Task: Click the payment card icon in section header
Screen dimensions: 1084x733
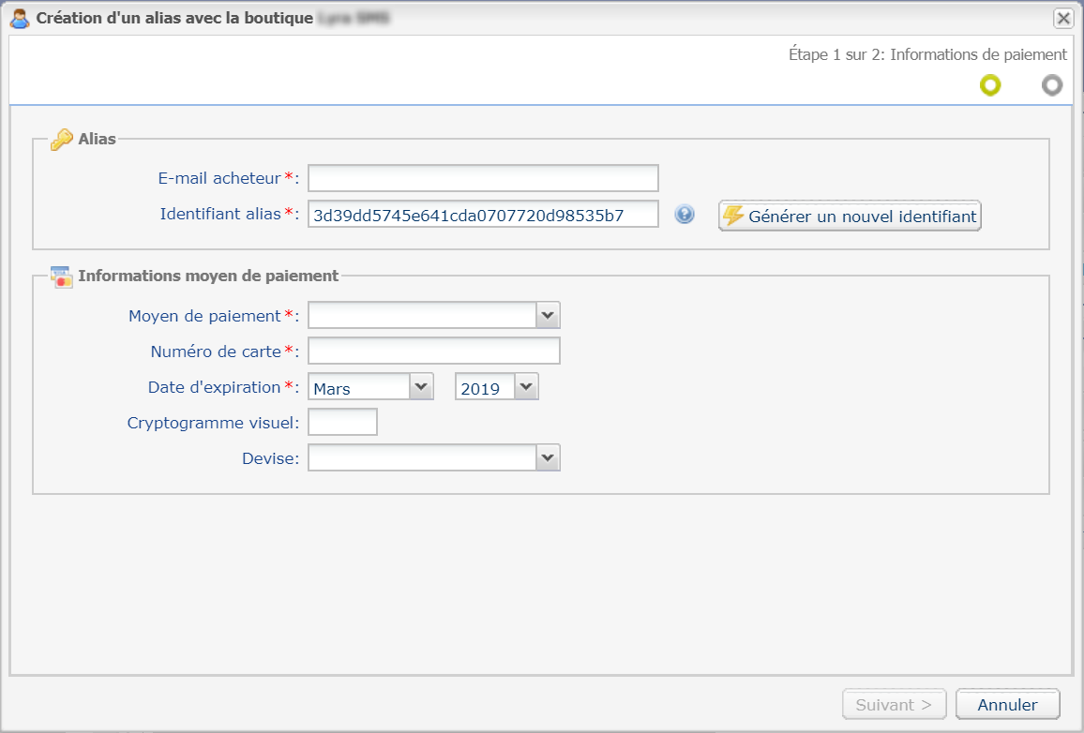Action: (61, 277)
